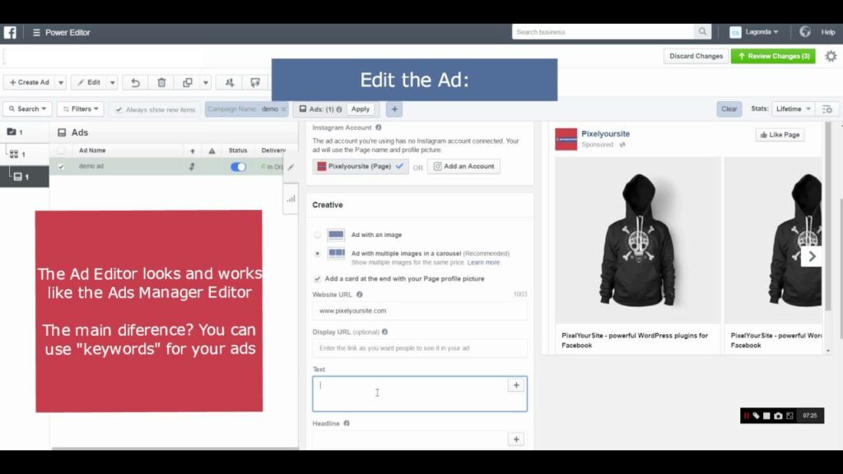Click the audience people toolbar icon
Image resolution: width=843 pixels, height=474 pixels.
[x=230, y=82]
